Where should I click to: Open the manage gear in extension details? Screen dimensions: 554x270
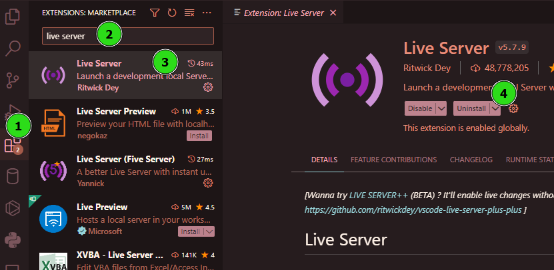(513, 108)
